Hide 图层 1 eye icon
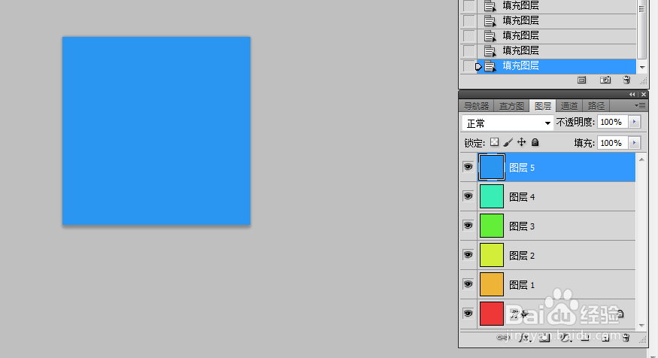658x358 pixels. tap(468, 284)
